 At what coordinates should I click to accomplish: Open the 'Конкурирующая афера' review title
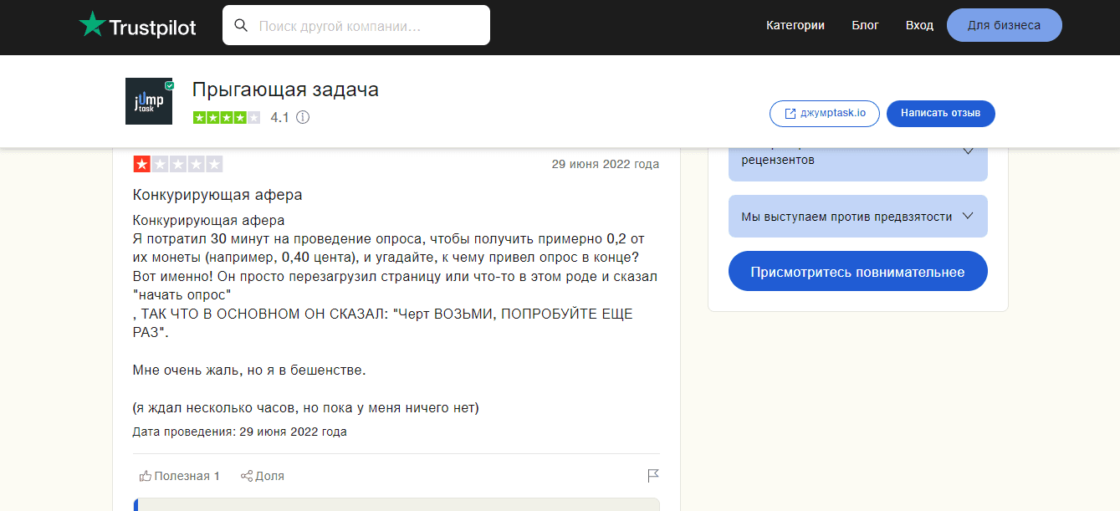[x=217, y=195]
